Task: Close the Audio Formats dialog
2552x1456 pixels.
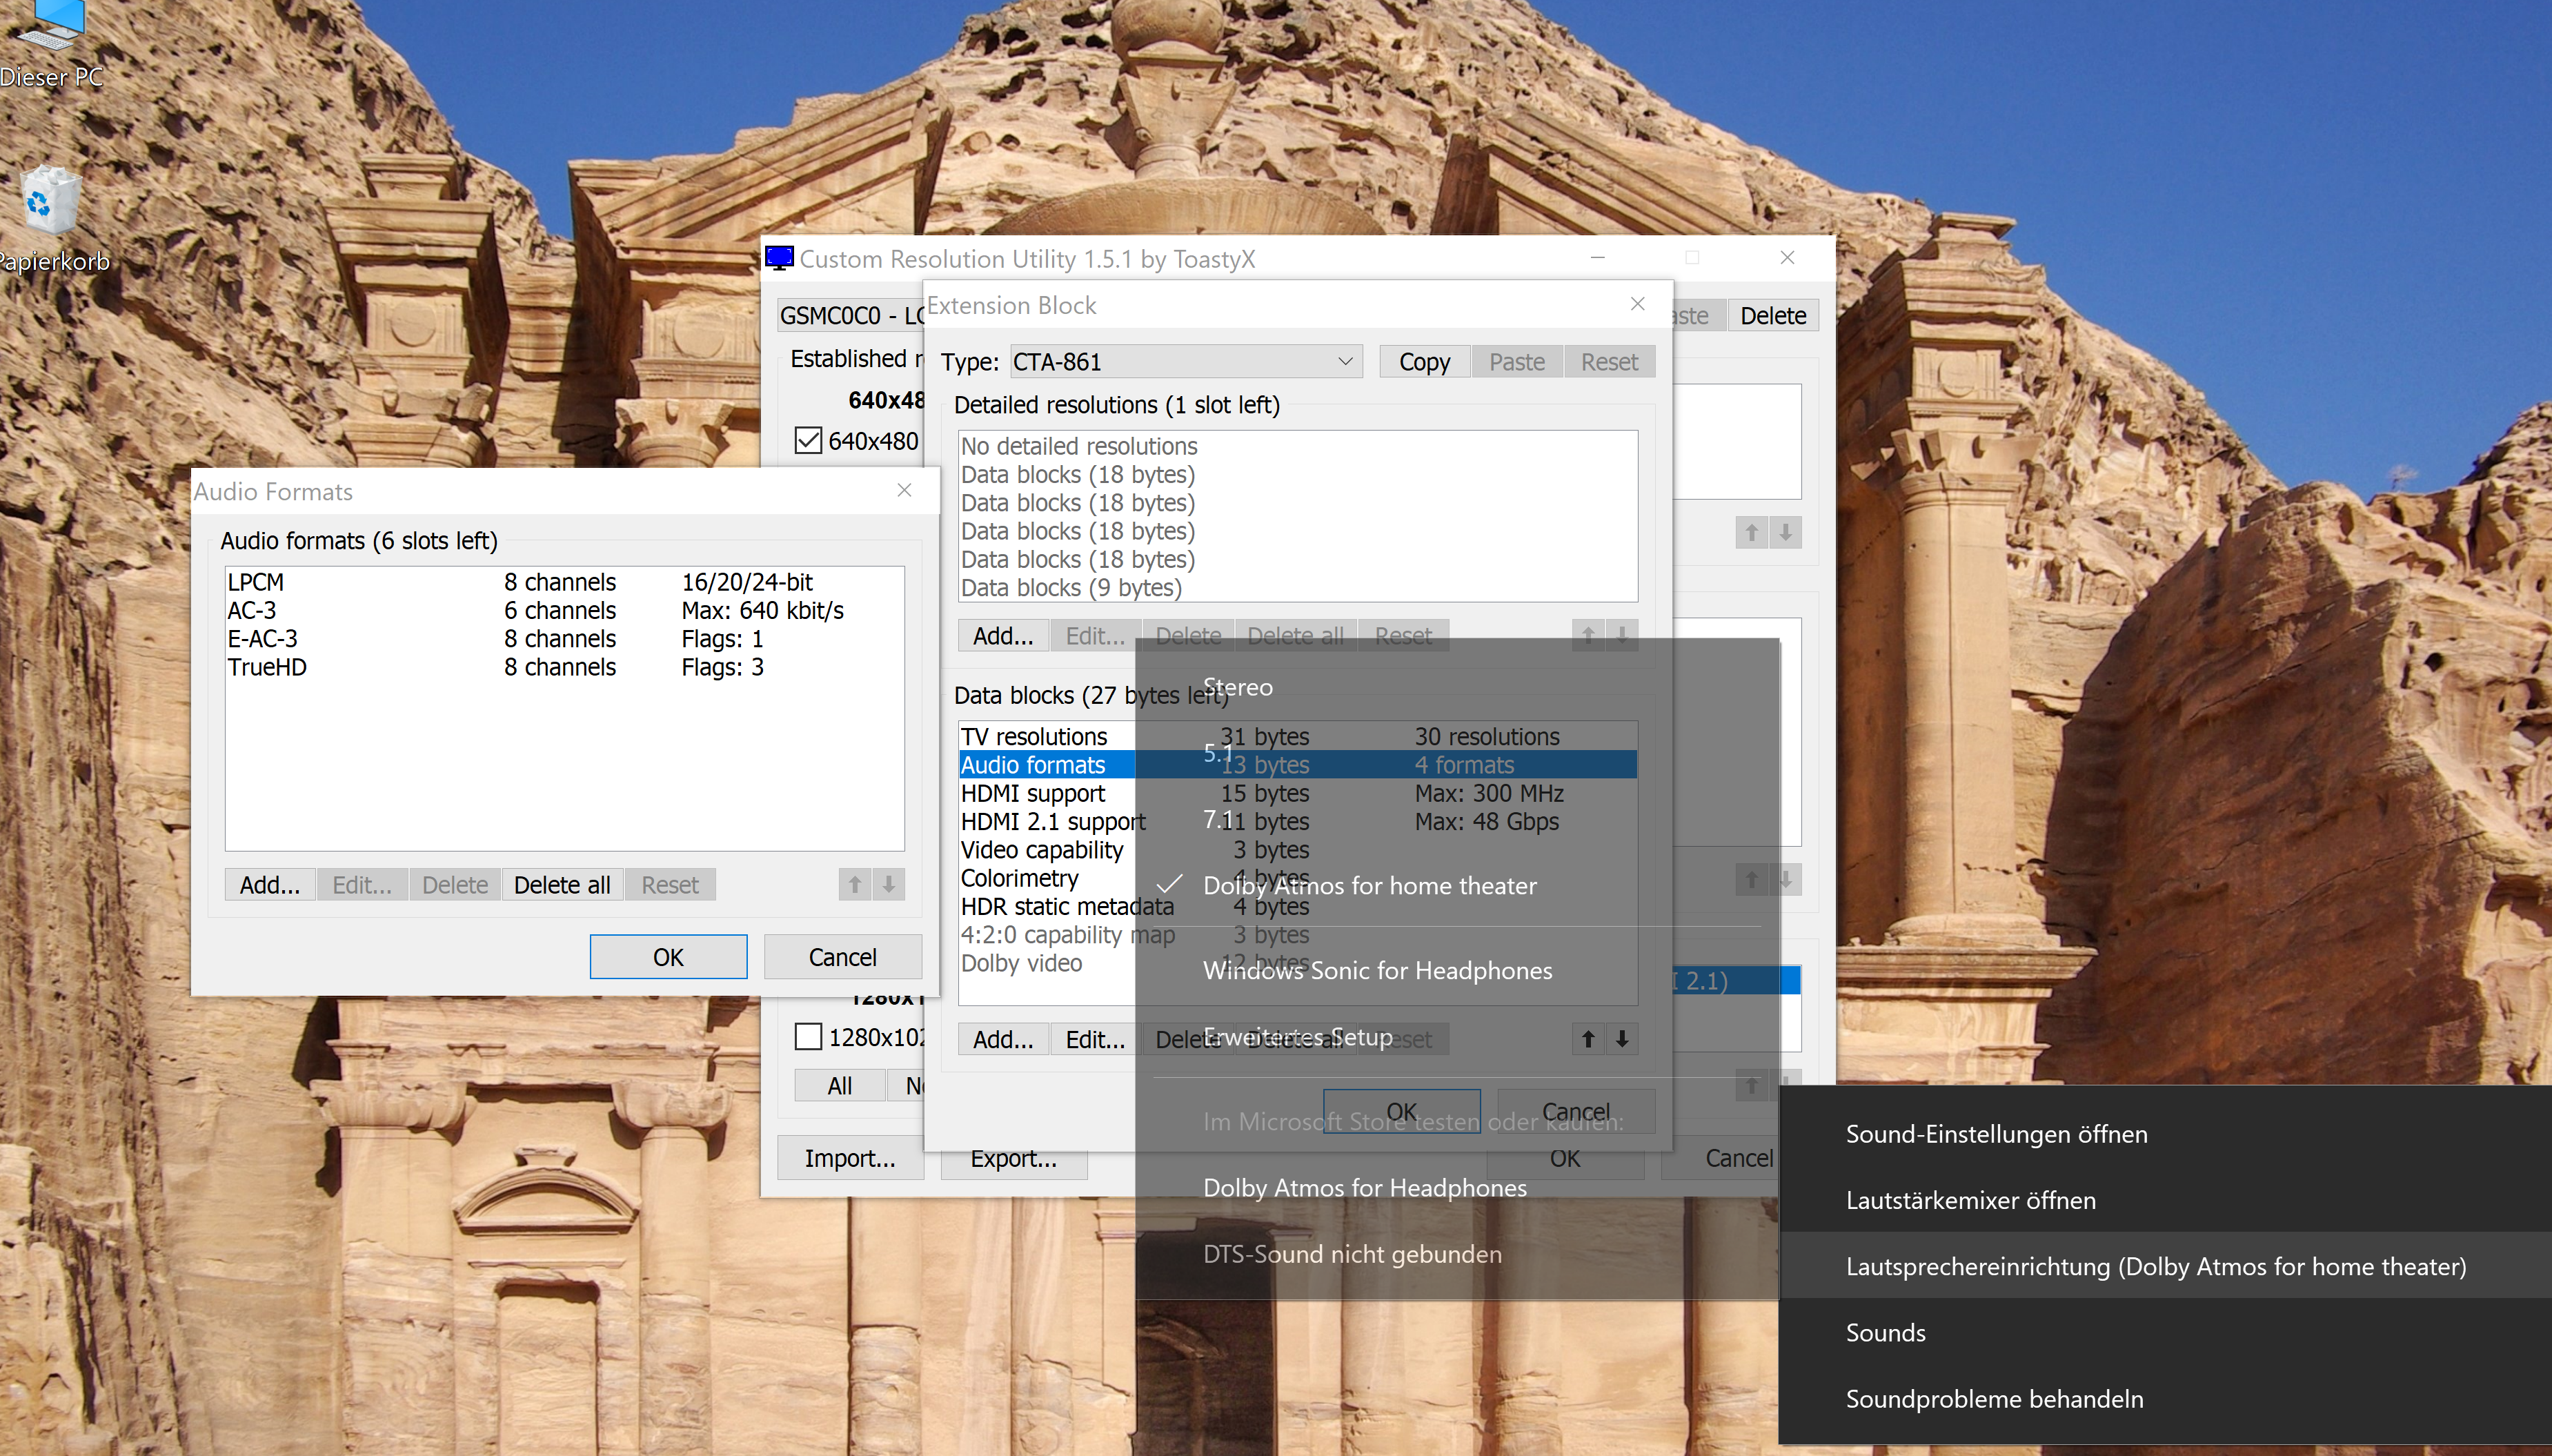Action: 904,490
